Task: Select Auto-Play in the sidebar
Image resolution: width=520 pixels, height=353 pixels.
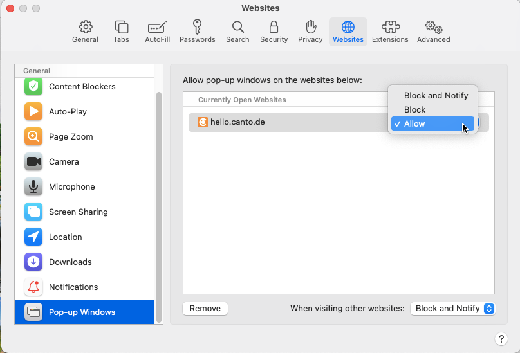Action: click(x=84, y=111)
